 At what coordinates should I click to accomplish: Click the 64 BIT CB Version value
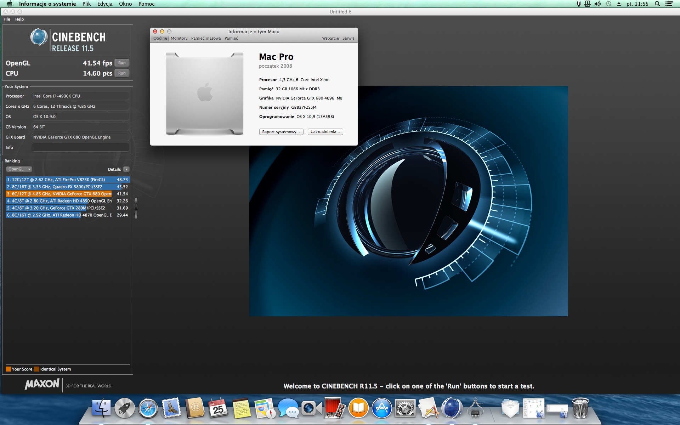tap(80, 127)
